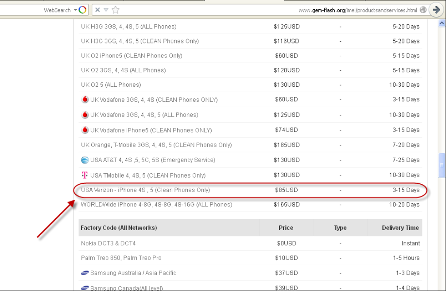Select UK H3G 3GS, 4, 4S, 5 (ALL Phones)

(128, 27)
